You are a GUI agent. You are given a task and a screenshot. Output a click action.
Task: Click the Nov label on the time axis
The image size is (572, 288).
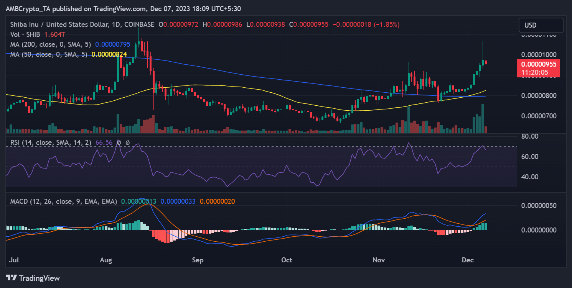[379, 260]
